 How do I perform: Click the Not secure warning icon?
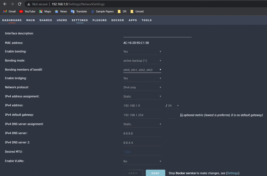[29, 4]
